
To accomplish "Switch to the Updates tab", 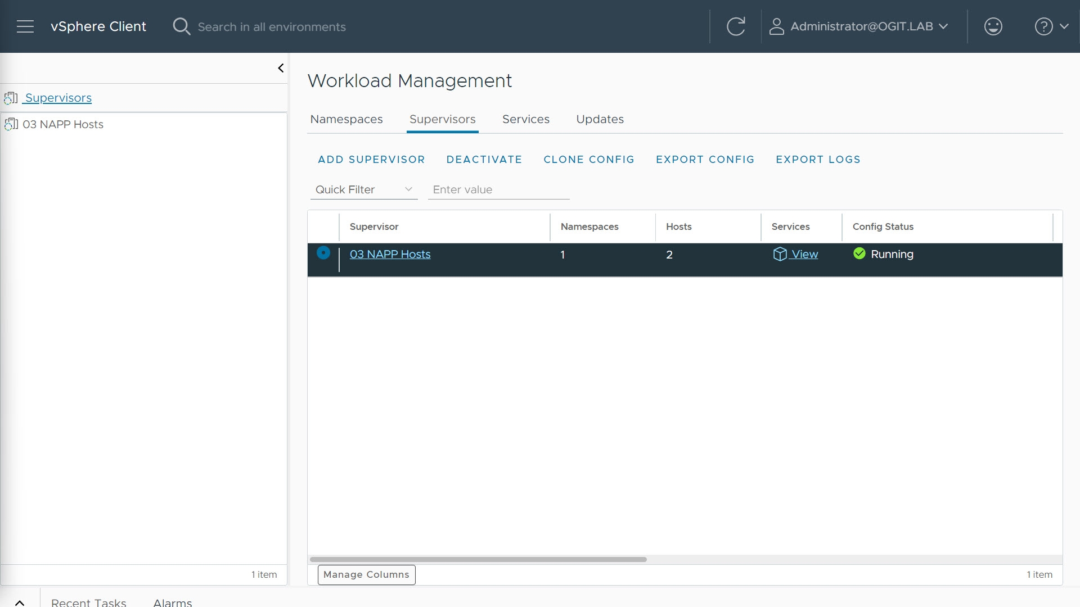I will pos(600,119).
